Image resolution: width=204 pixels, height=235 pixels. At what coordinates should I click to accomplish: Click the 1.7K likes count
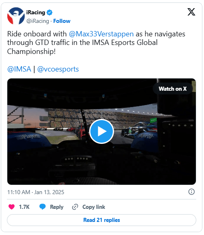[x=24, y=207]
